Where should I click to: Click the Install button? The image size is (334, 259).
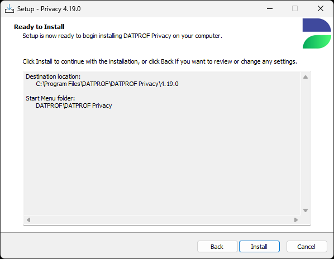(259, 247)
